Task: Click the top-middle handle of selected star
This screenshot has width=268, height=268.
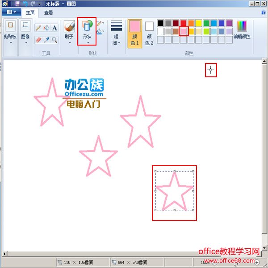Action: (175, 171)
